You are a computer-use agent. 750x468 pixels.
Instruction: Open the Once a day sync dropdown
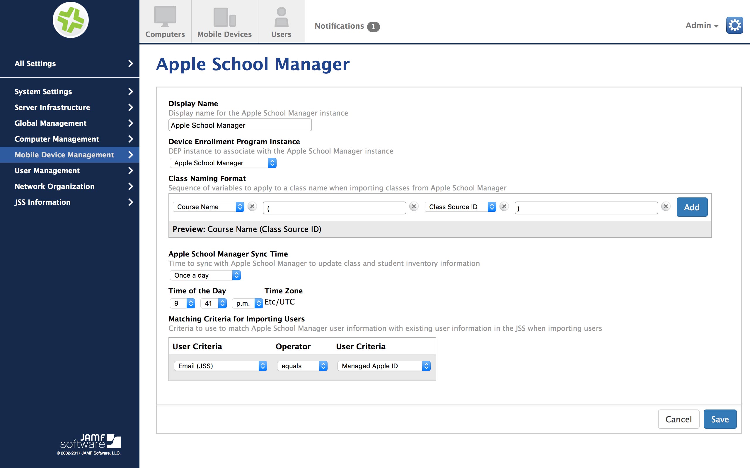205,275
